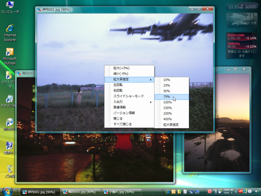261x196 pixels.
Task: Open the エクスプローラ desktop shortcut
Action: (8, 80)
